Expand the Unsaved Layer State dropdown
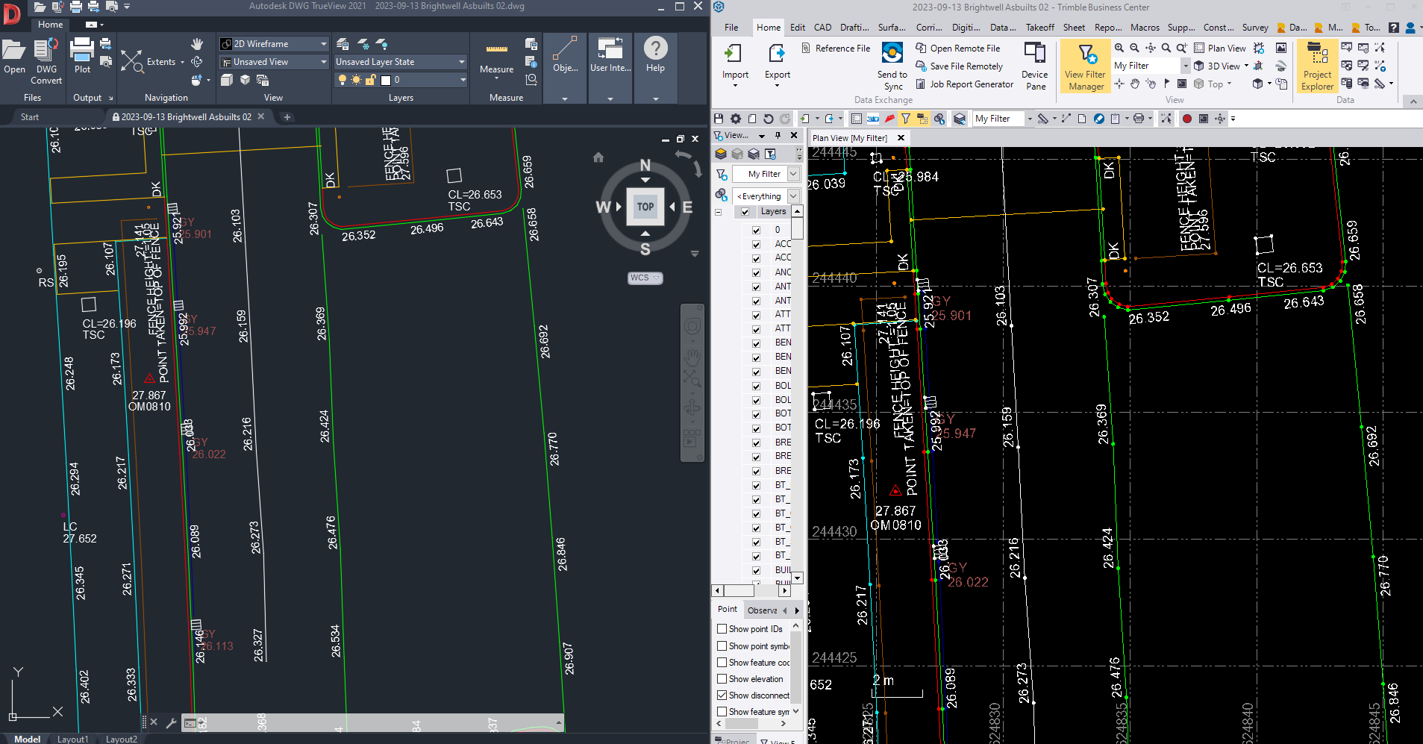The image size is (1423, 744). click(461, 62)
